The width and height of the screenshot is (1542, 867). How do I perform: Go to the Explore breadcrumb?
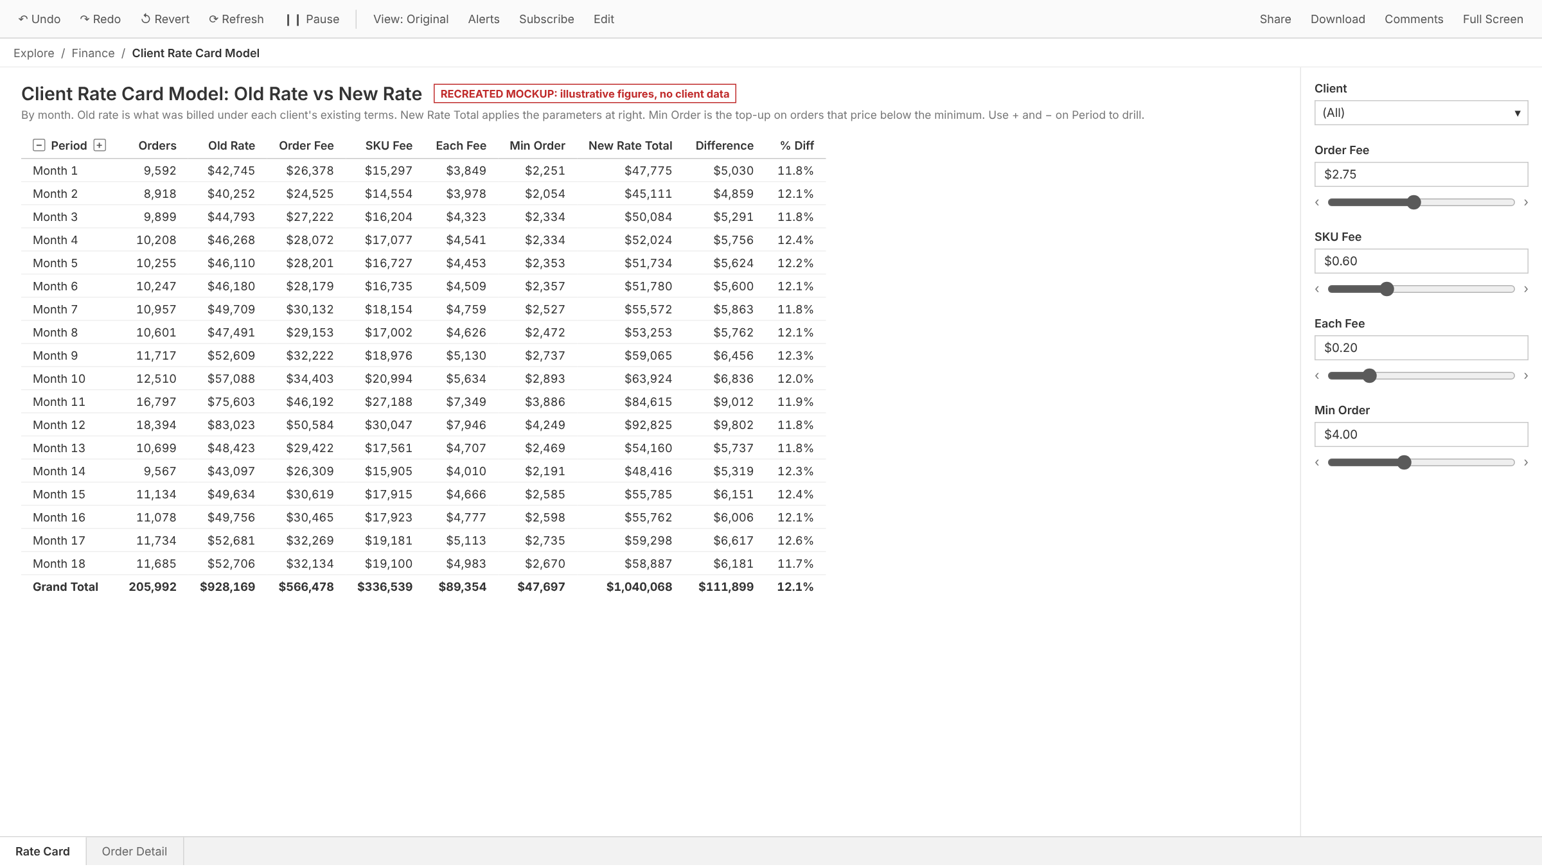click(34, 53)
